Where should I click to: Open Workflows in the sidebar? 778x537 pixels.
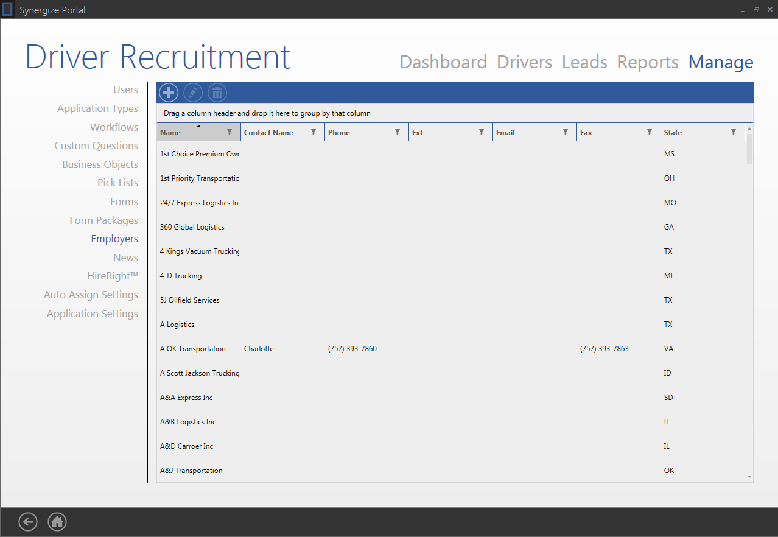pos(114,127)
